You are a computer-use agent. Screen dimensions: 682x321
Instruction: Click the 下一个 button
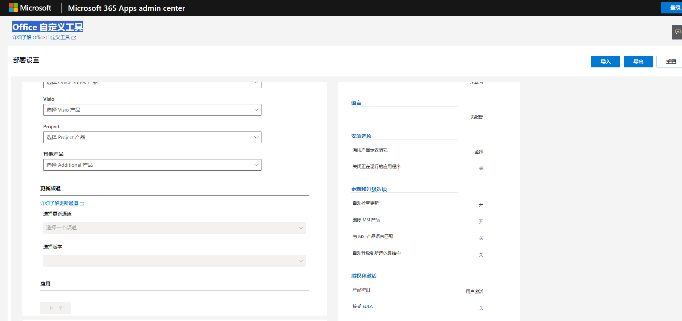(56, 308)
